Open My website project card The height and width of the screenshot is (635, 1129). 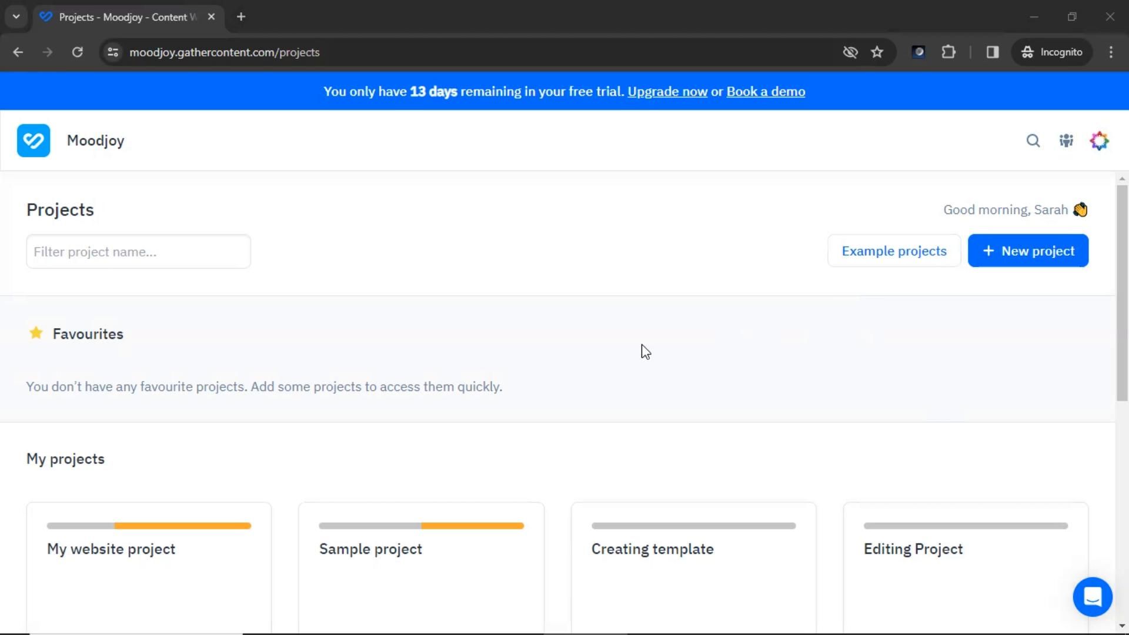tap(149, 567)
